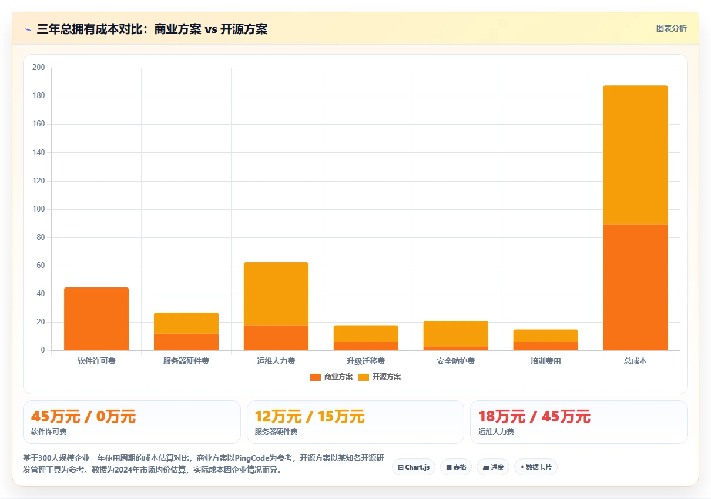Click the 100 y-axis value
Screen dimensions: 711x499
(39, 209)
